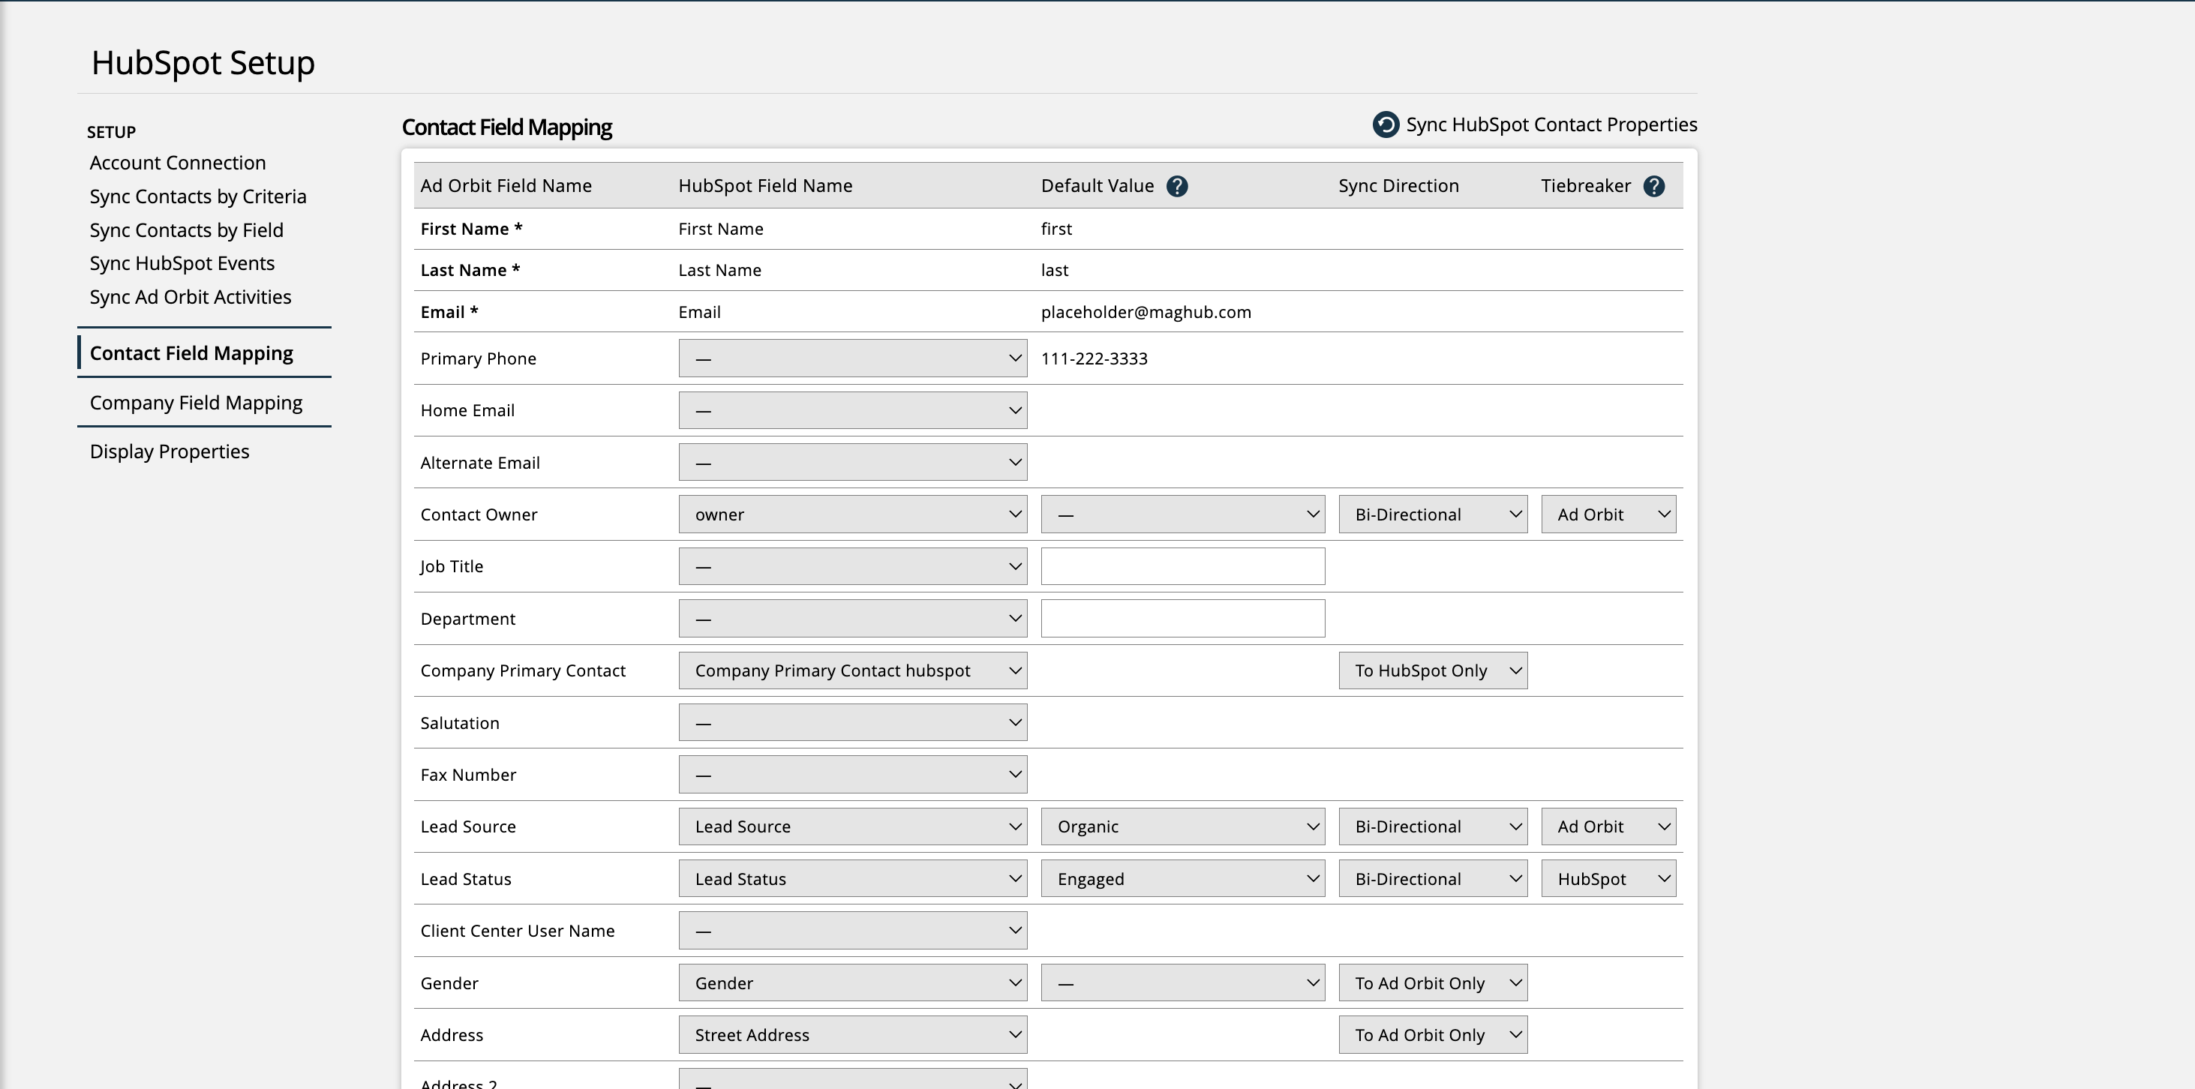This screenshot has height=1089, width=2195.
Task: Open the Street Address mapping dropdown
Action: coord(852,1034)
